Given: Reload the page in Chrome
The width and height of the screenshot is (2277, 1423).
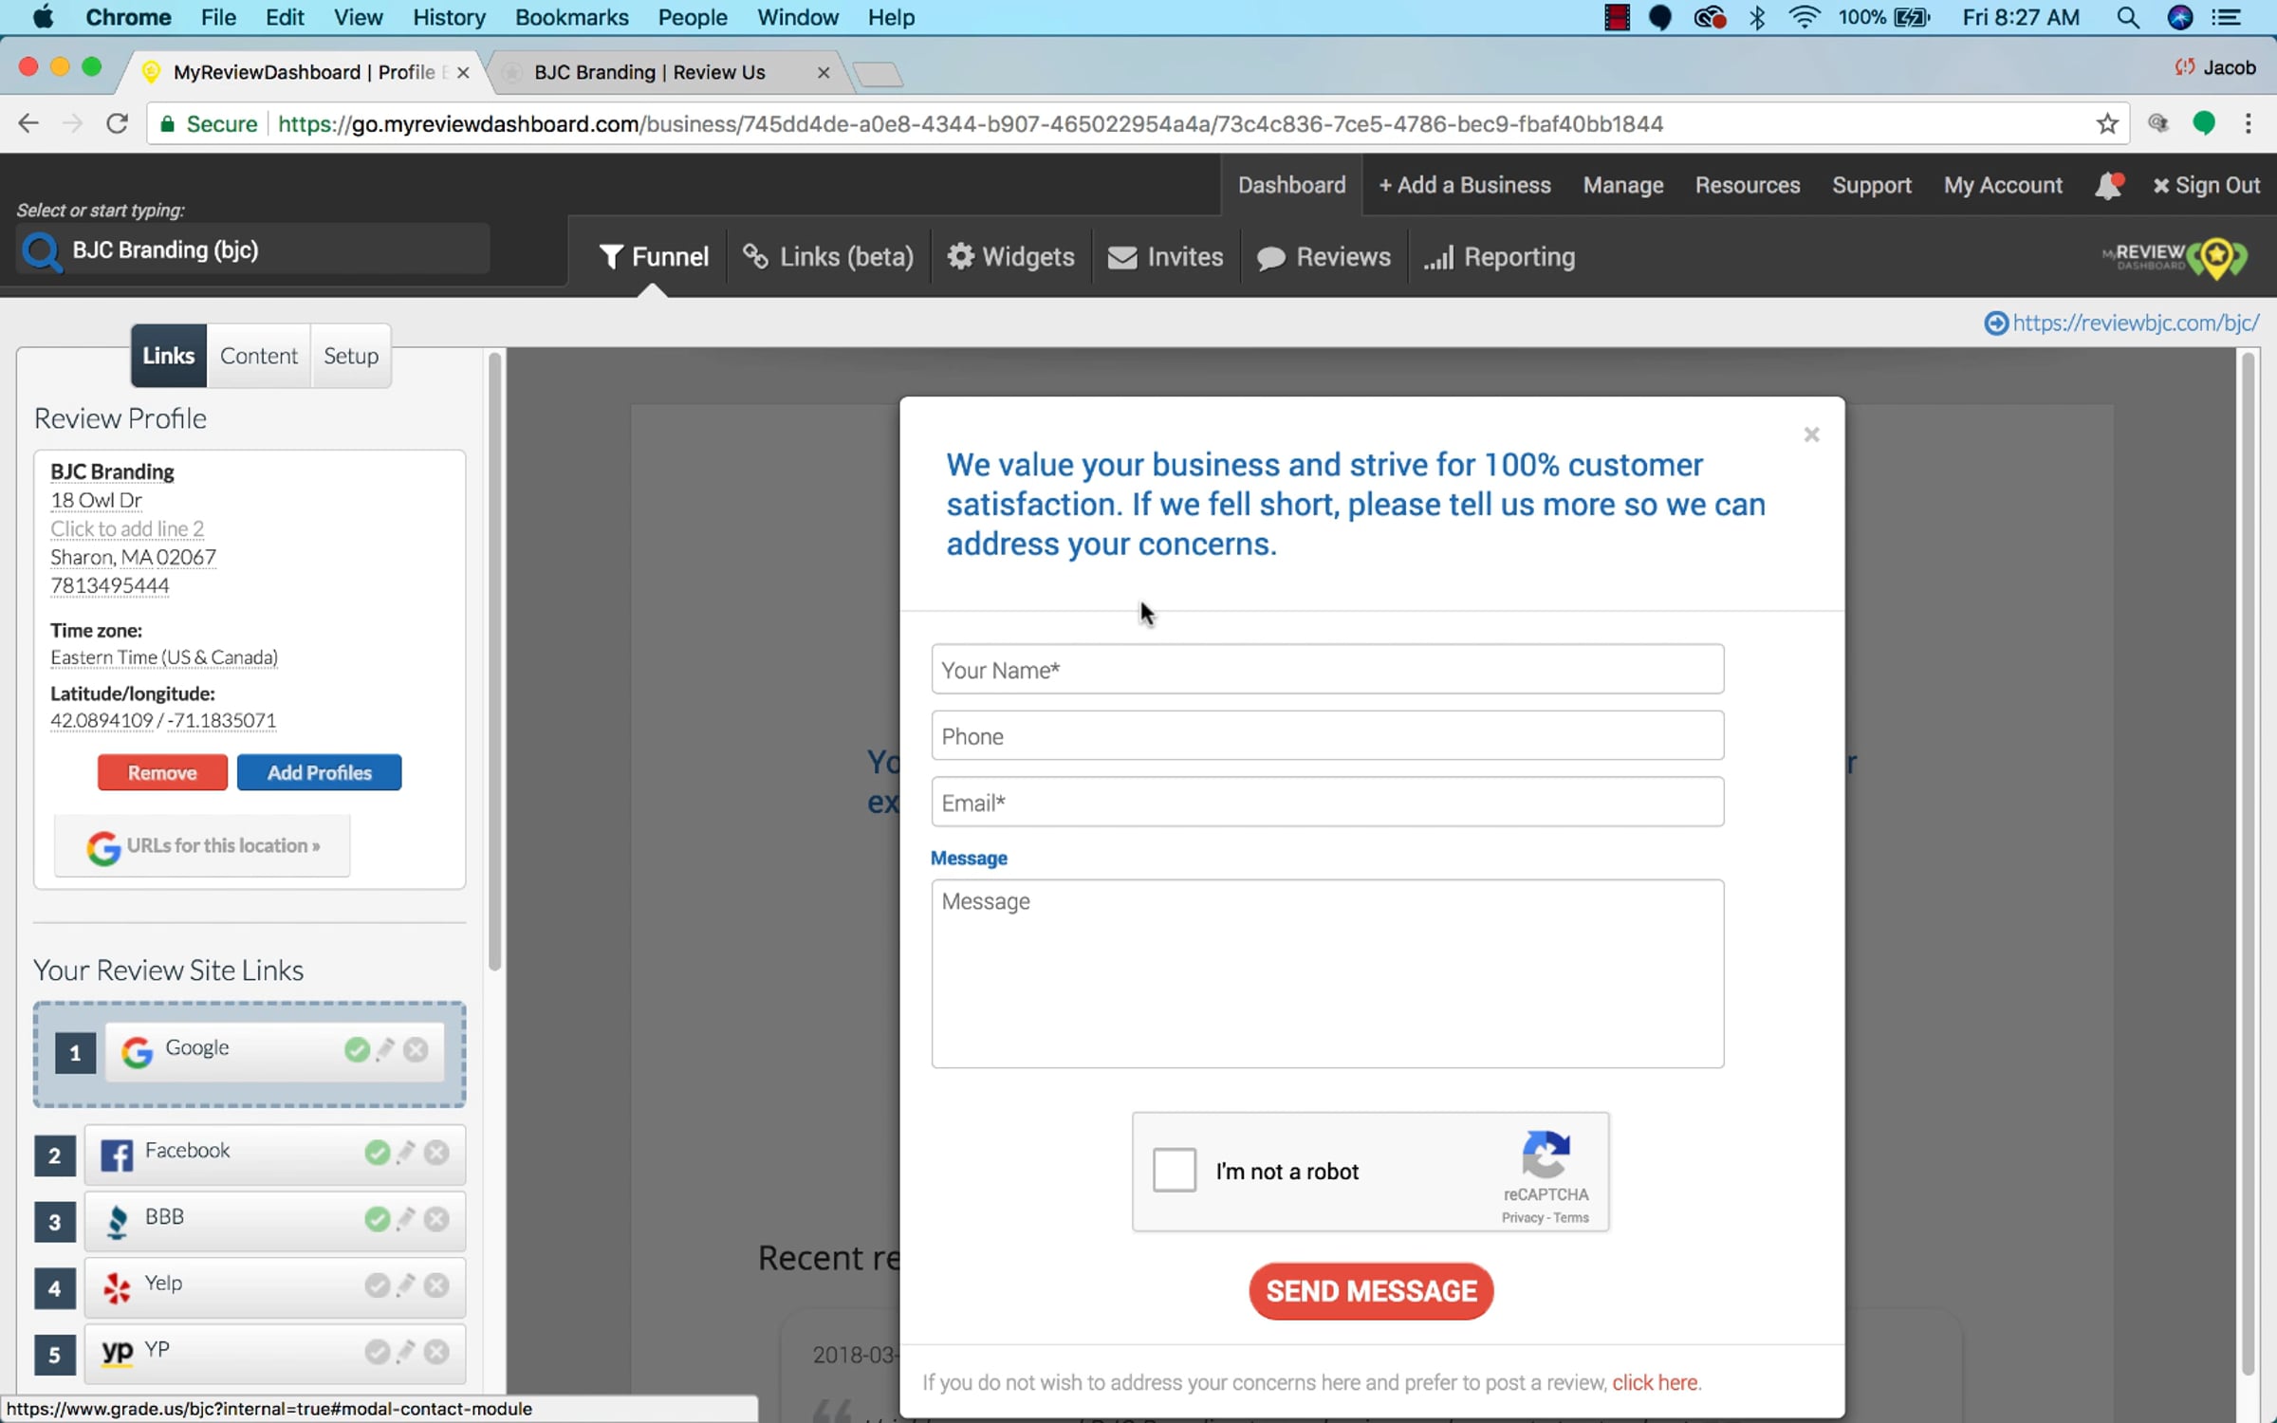Looking at the screenshot, I should tap(117, 124).
